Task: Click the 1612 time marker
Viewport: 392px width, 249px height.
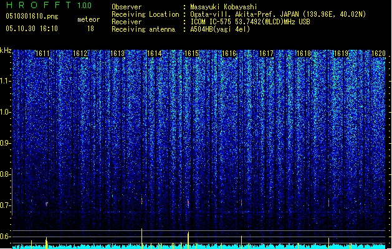Action: [x=80, y=54]
